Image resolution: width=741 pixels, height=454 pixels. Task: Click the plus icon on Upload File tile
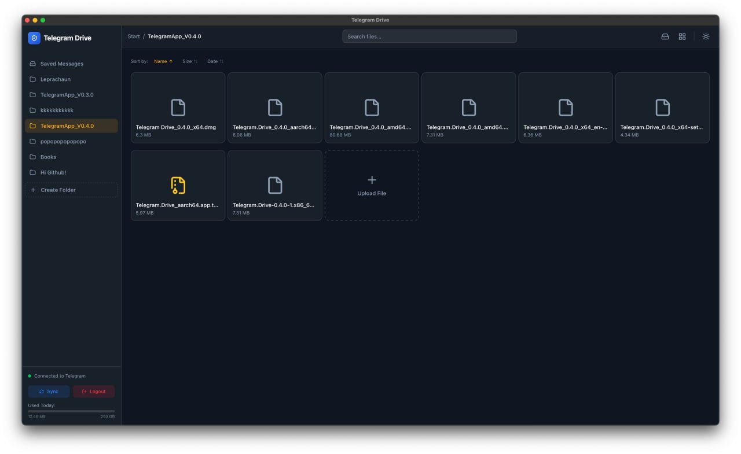(x=372, y=180)
